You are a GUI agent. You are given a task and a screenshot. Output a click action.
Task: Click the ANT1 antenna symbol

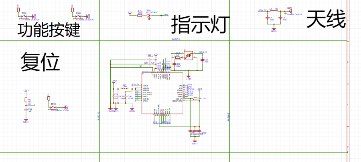pos(290,10)
